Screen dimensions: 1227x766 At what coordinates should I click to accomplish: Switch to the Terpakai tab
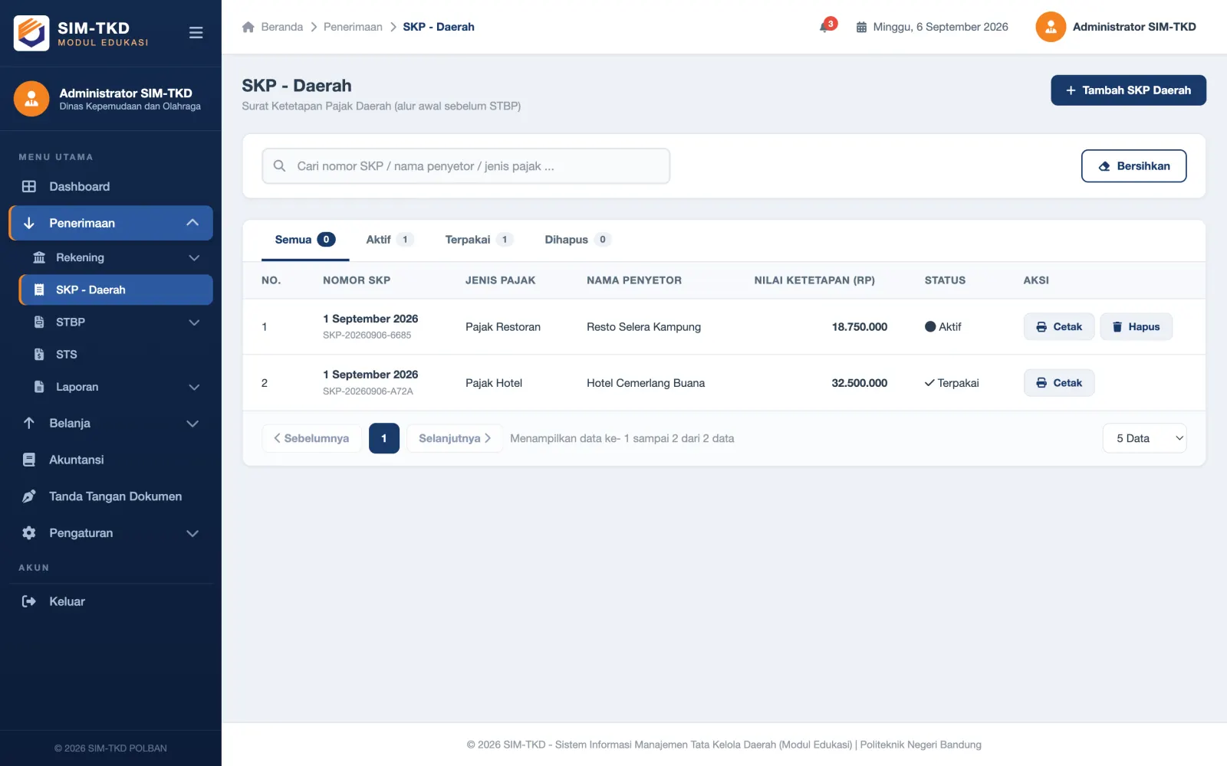pos(479,240)
